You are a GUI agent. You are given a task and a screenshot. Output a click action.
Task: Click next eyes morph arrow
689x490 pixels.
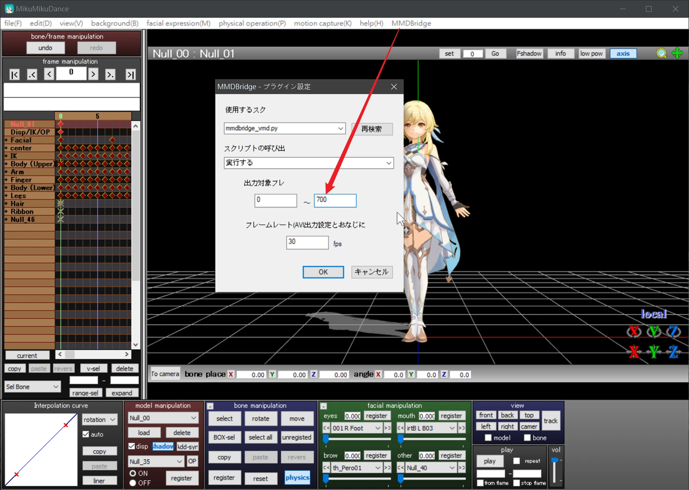tap(387, 428)
